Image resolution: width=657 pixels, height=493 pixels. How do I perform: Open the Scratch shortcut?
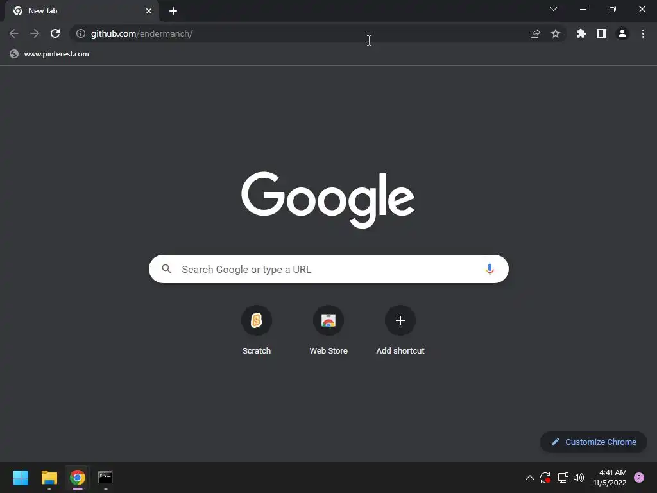[257, 331]
